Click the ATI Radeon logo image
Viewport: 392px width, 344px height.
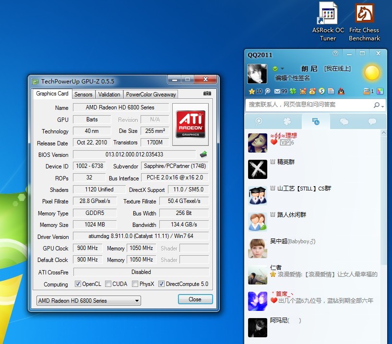click(x=190, y=124)
